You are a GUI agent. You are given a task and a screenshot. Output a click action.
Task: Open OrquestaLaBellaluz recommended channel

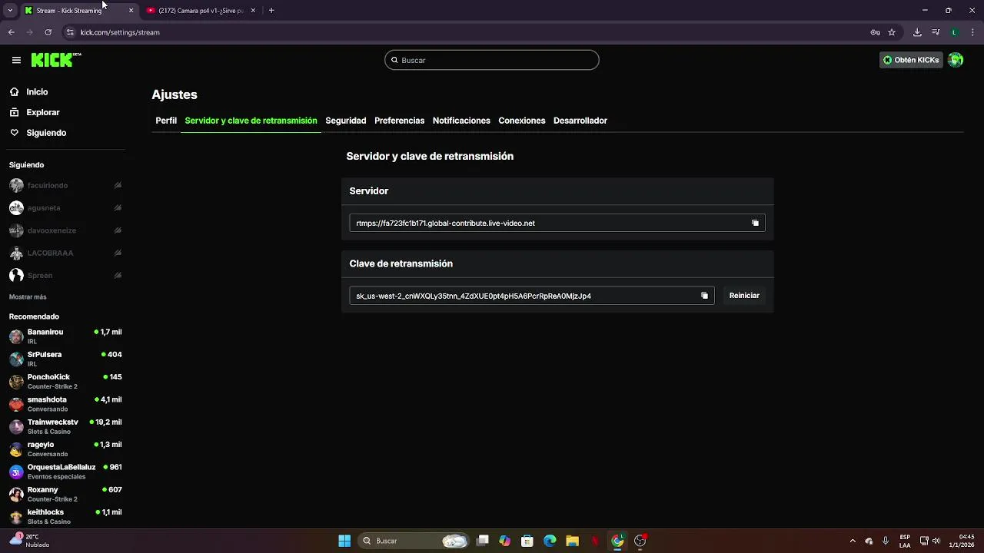pyautogui.click(x=65, y=472)
